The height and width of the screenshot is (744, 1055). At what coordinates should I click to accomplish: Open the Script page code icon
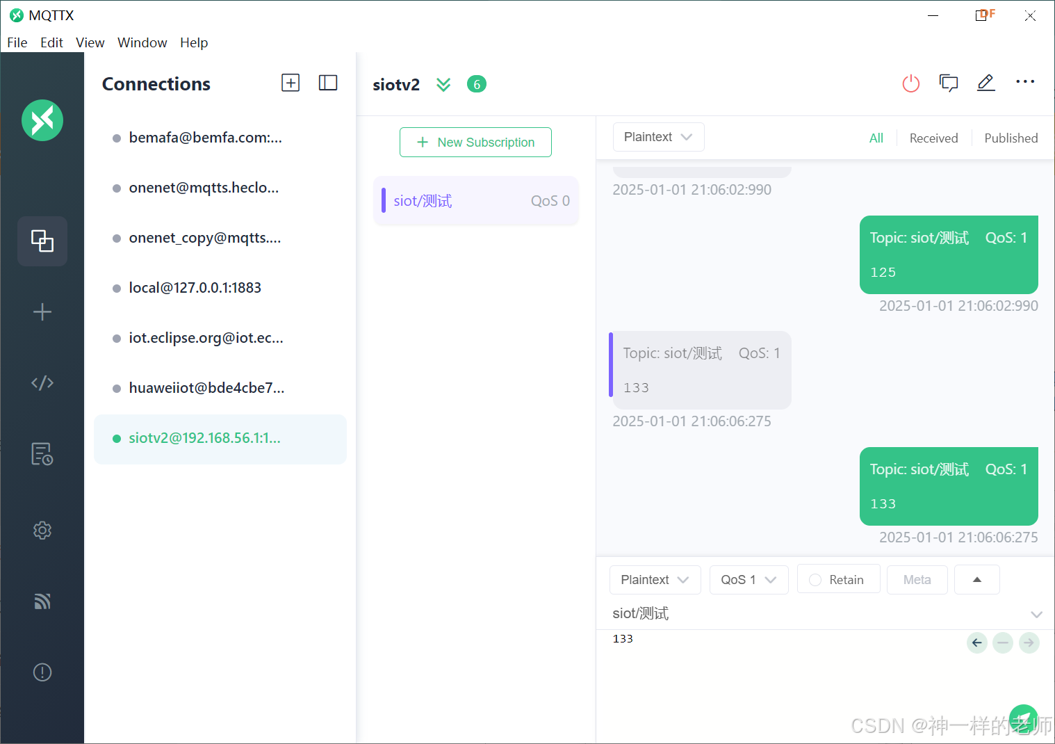tap(42, 382)
